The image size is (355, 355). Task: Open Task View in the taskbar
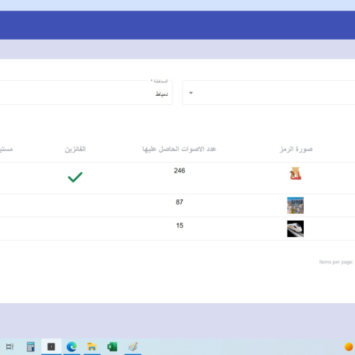pyautogui.click(x=10, y=346)
